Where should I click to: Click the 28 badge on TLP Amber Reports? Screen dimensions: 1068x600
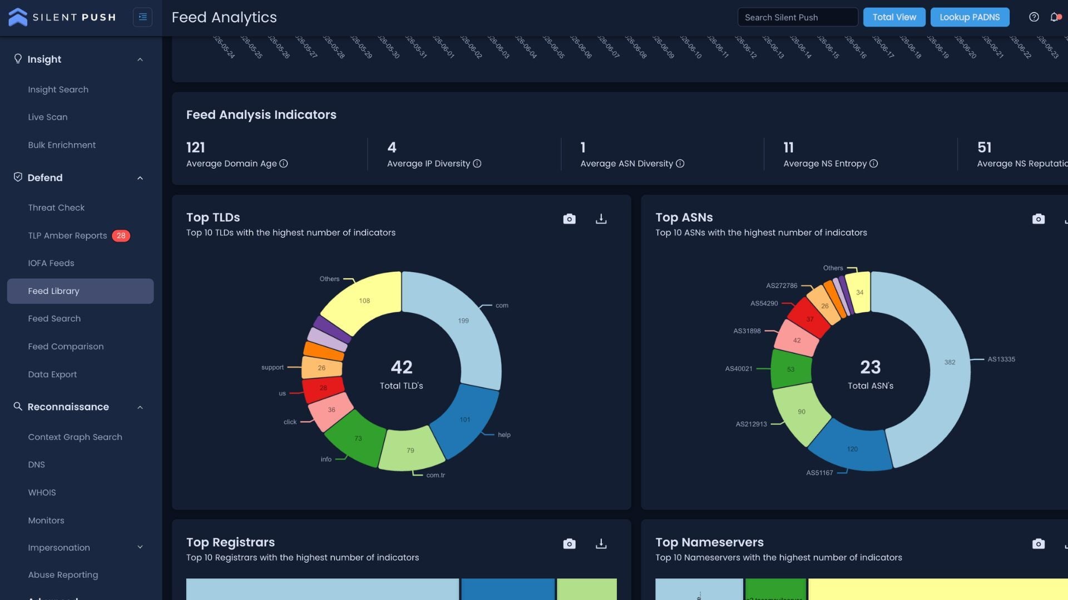click(121, 236)
